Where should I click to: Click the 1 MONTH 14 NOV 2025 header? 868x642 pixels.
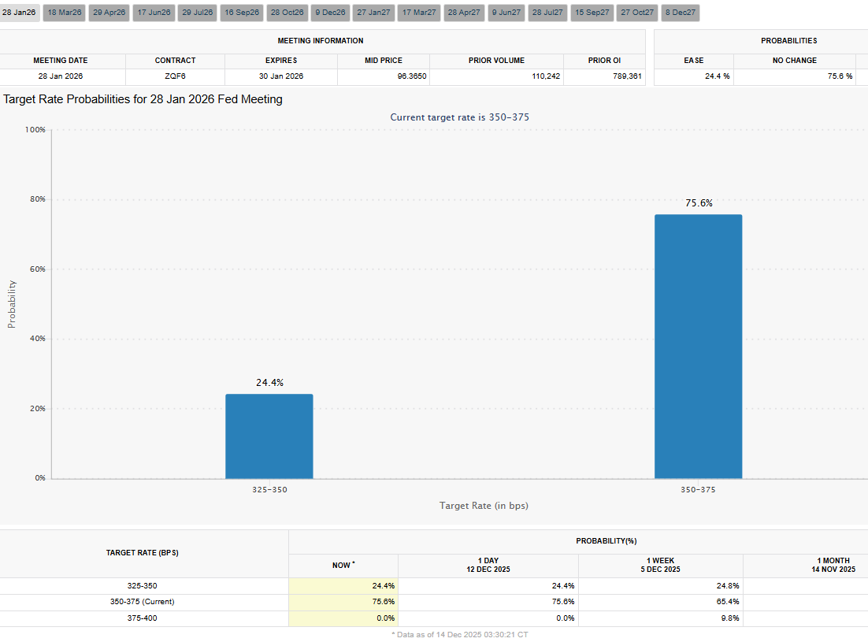point(833,565)
